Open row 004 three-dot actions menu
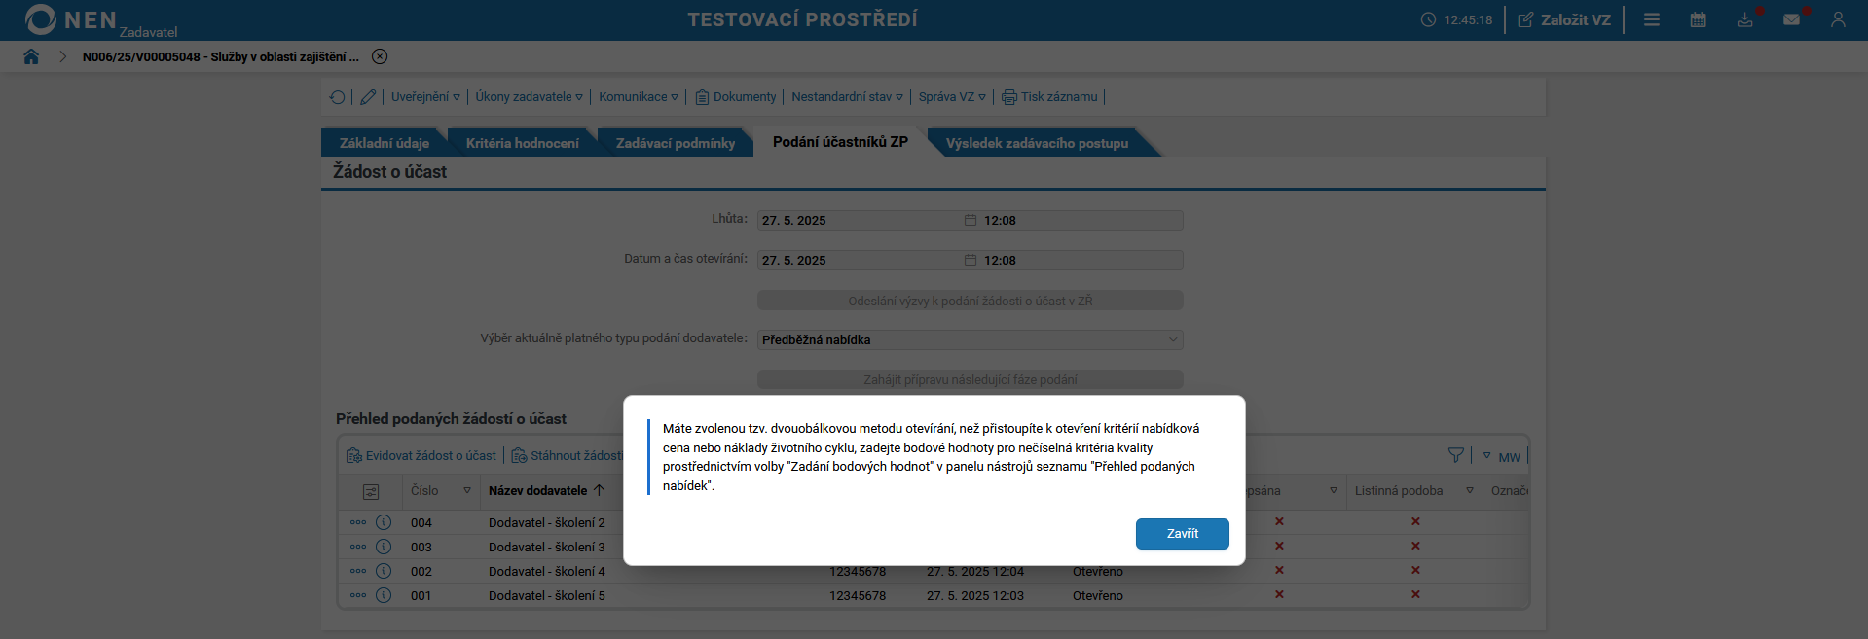Image resolution: width=1868 pixels, height=639 pixels. click(358, 522)
